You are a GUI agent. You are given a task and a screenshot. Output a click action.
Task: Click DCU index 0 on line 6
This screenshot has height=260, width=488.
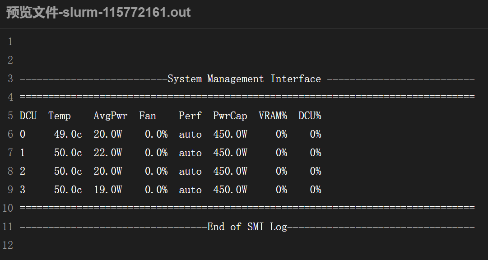tap(23, 134)
